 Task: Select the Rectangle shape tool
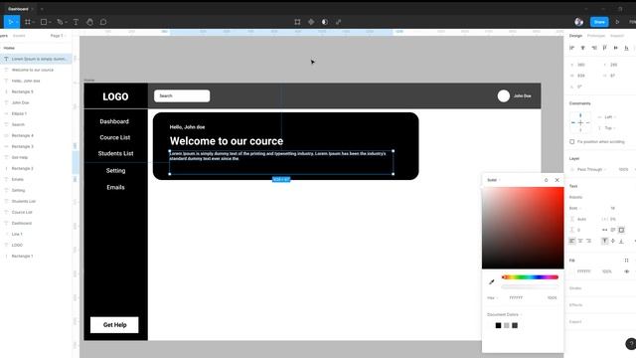44,22
